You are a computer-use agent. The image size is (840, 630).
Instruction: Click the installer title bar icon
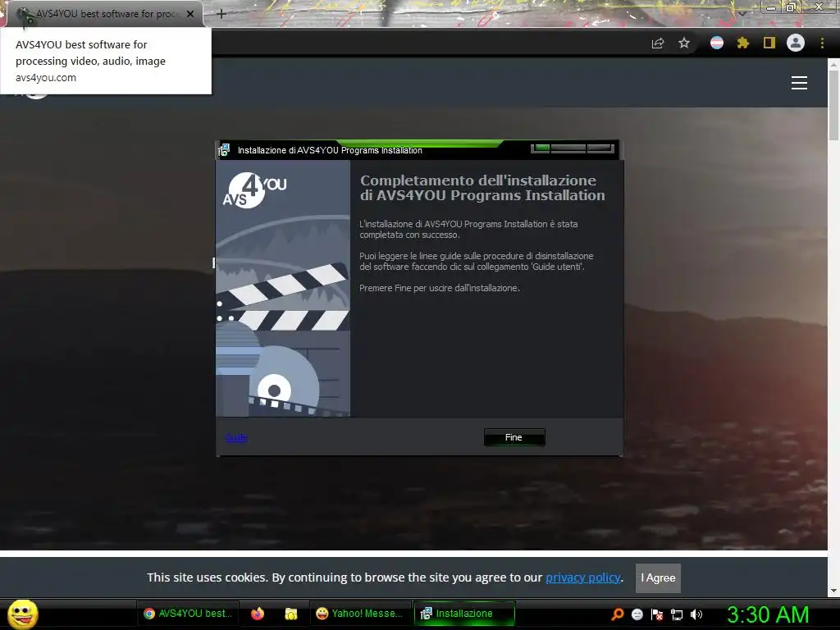(x=225, y=151)
